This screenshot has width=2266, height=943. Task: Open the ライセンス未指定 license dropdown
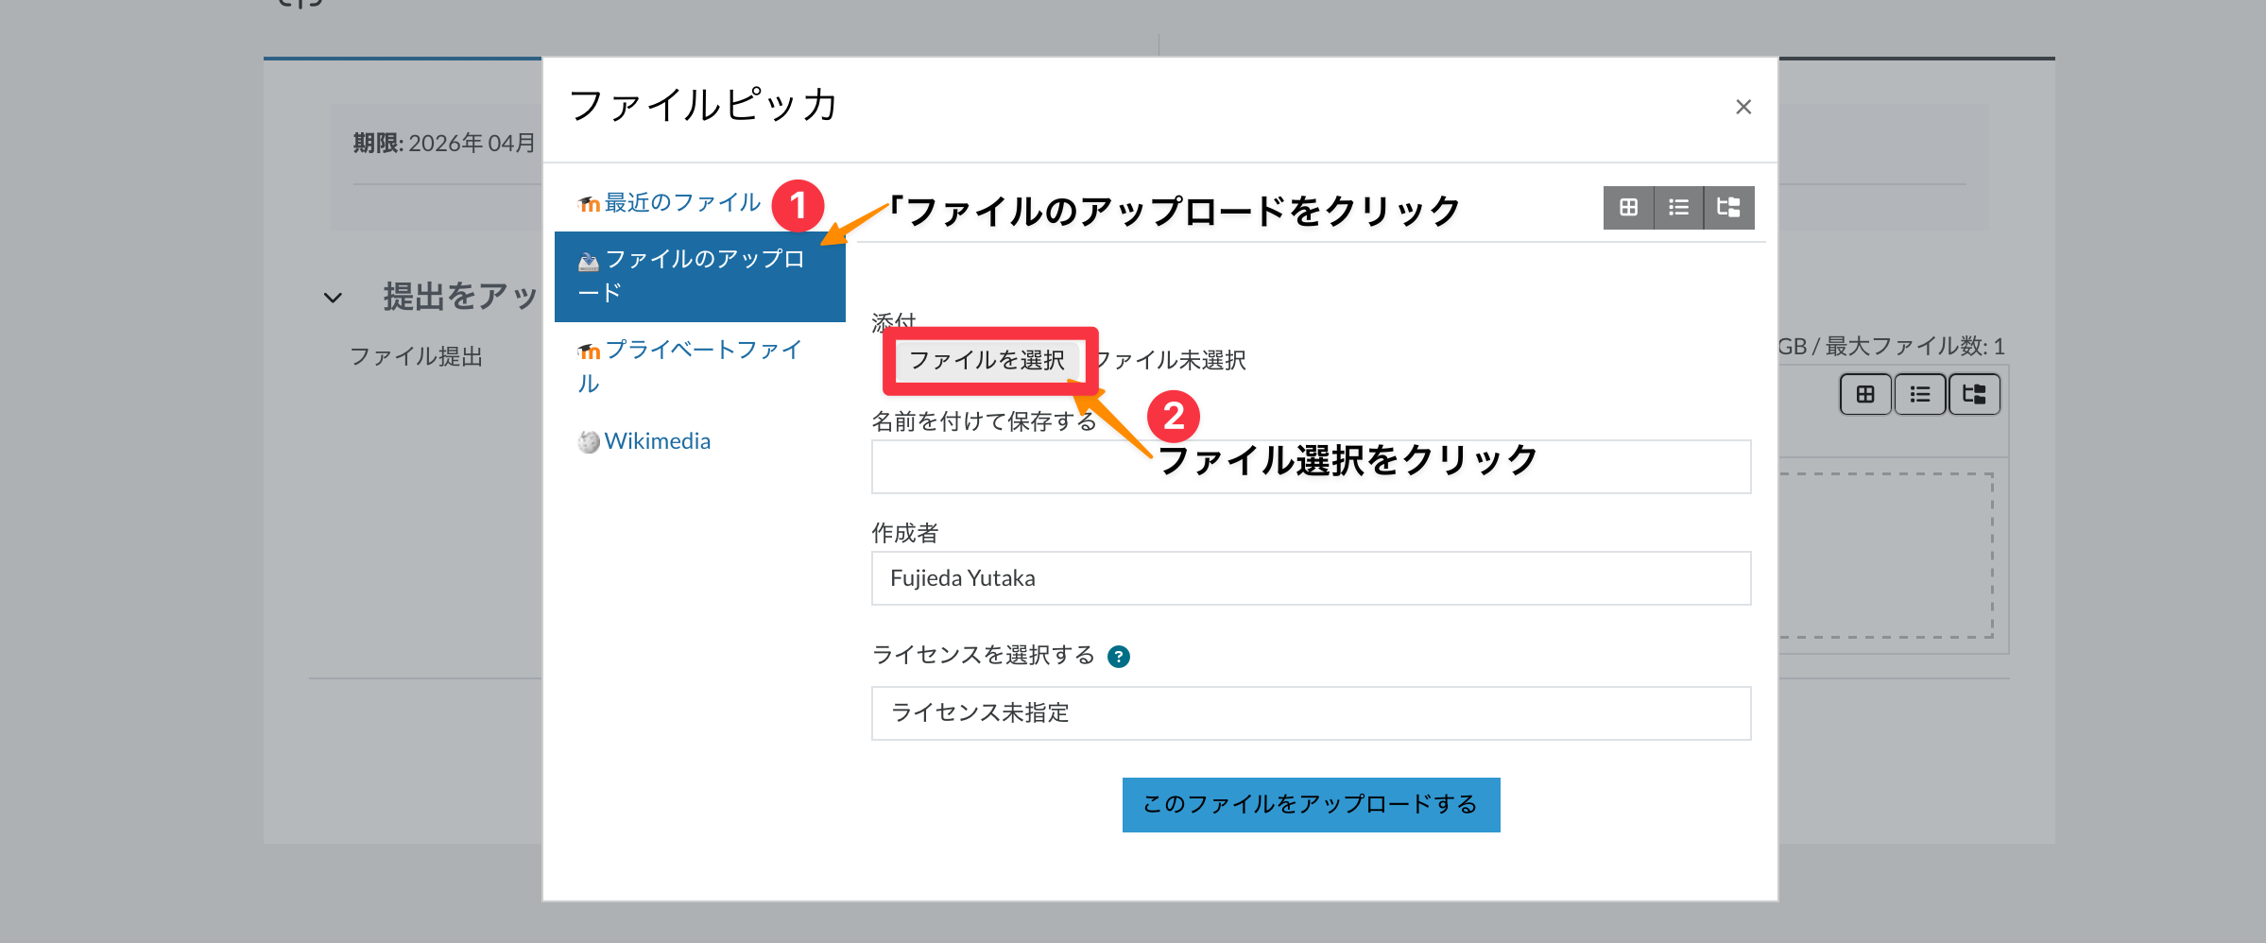(1311, 713)
